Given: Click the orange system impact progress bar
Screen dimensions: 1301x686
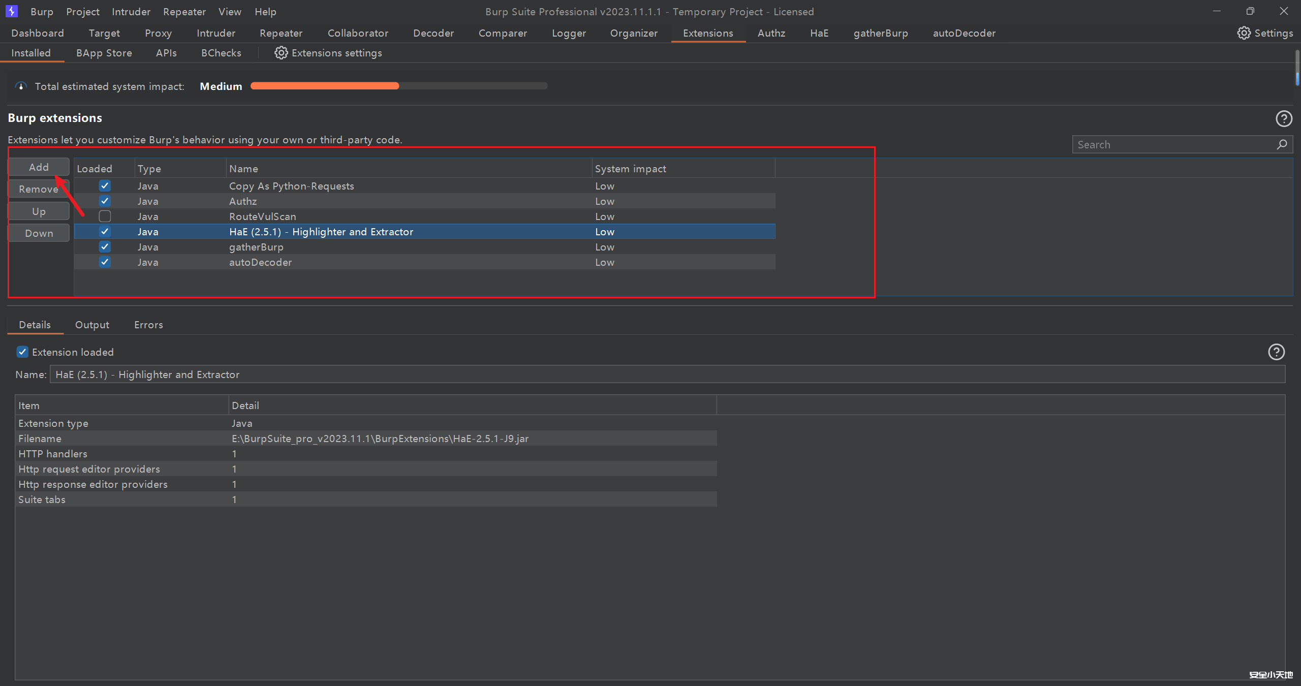Looking at the screenshot, I should 325,86.
